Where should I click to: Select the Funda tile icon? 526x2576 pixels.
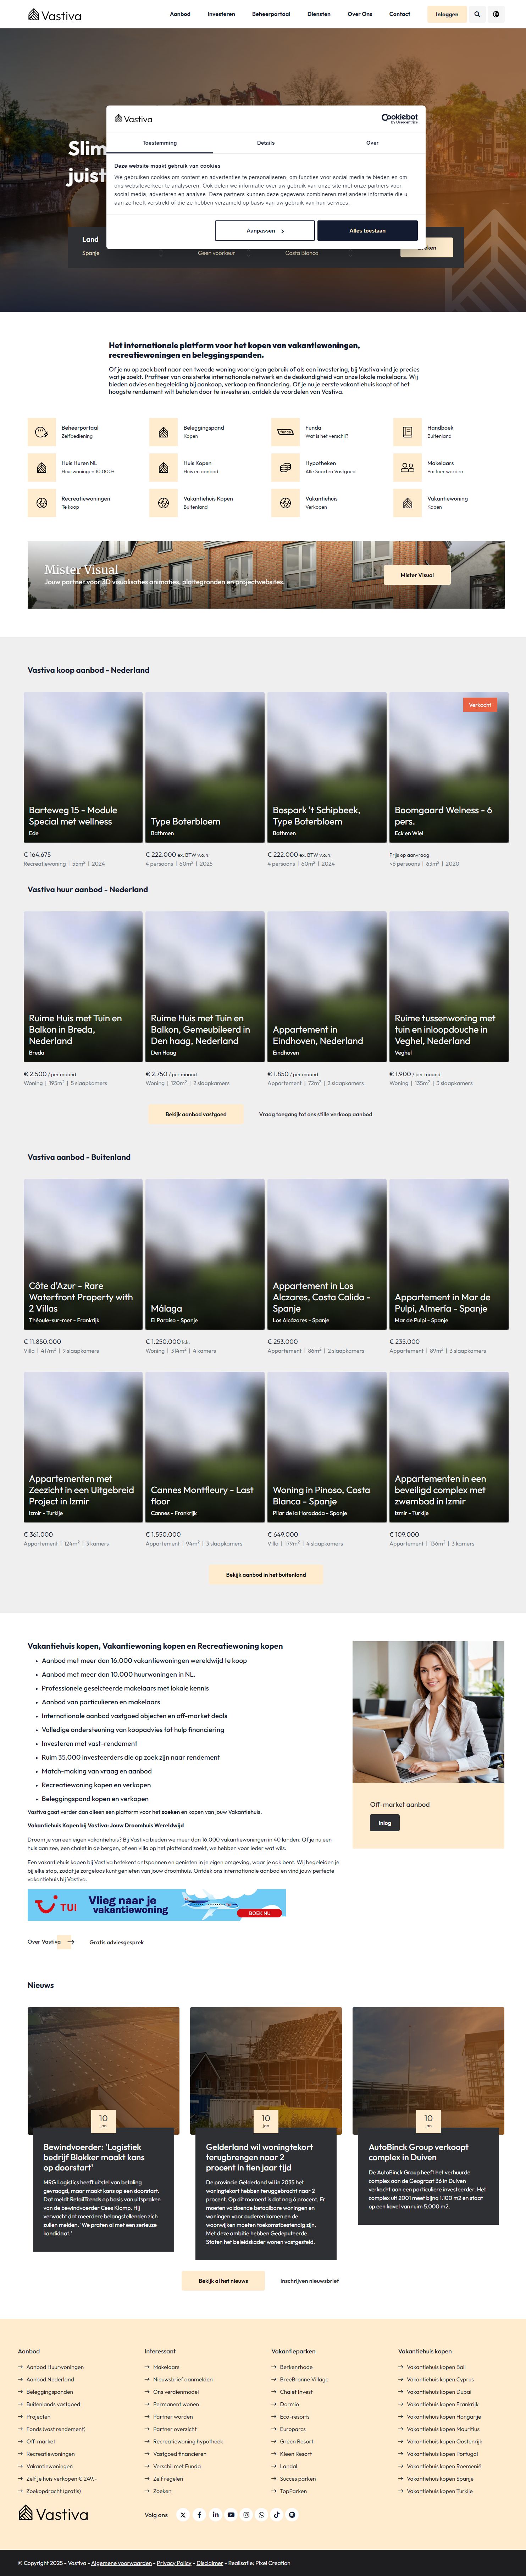click(x=285, y=432)
